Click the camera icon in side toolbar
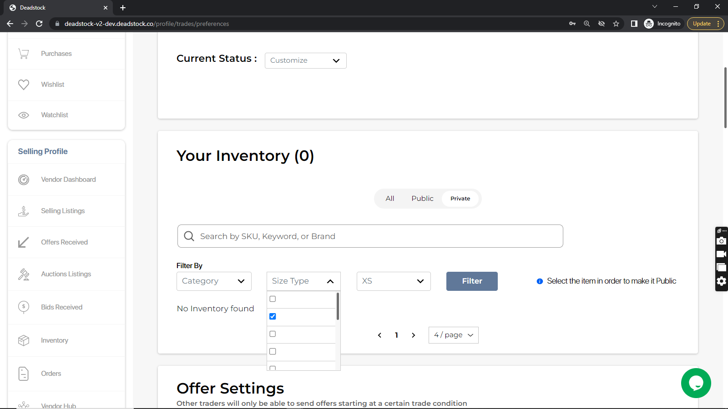728x409 pixels. coord(722,241)
